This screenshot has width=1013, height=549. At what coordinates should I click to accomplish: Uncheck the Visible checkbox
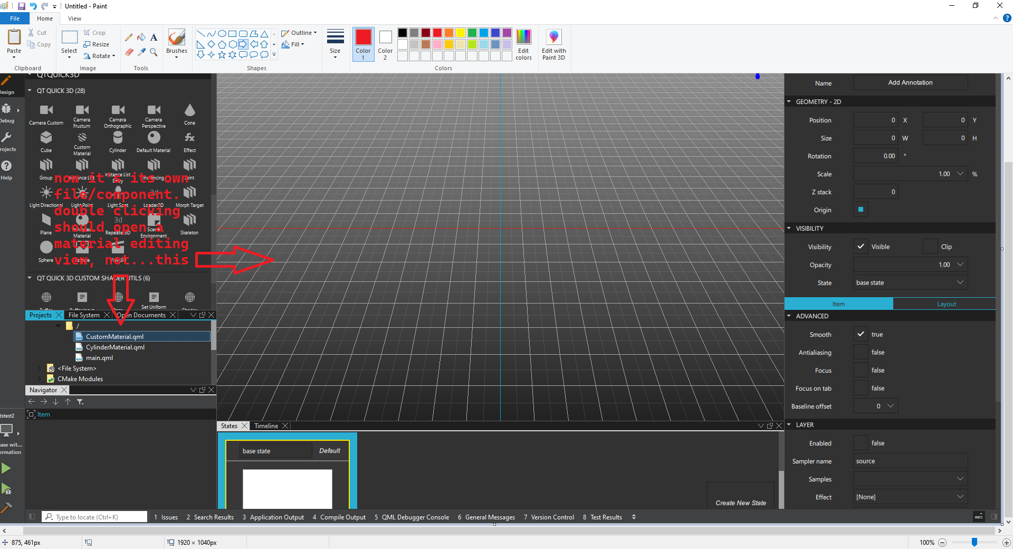click(x=861, y=247)
